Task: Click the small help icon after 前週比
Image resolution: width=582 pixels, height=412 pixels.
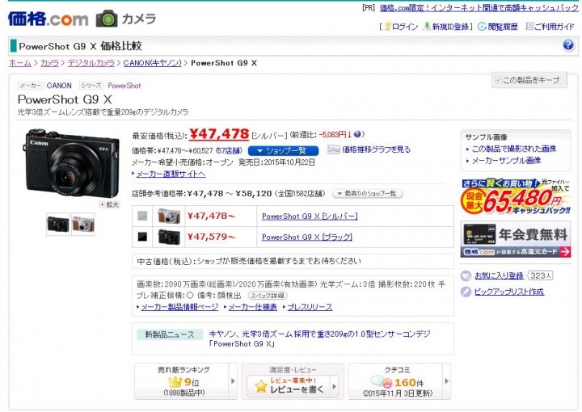Action: [x=357, y=134]
